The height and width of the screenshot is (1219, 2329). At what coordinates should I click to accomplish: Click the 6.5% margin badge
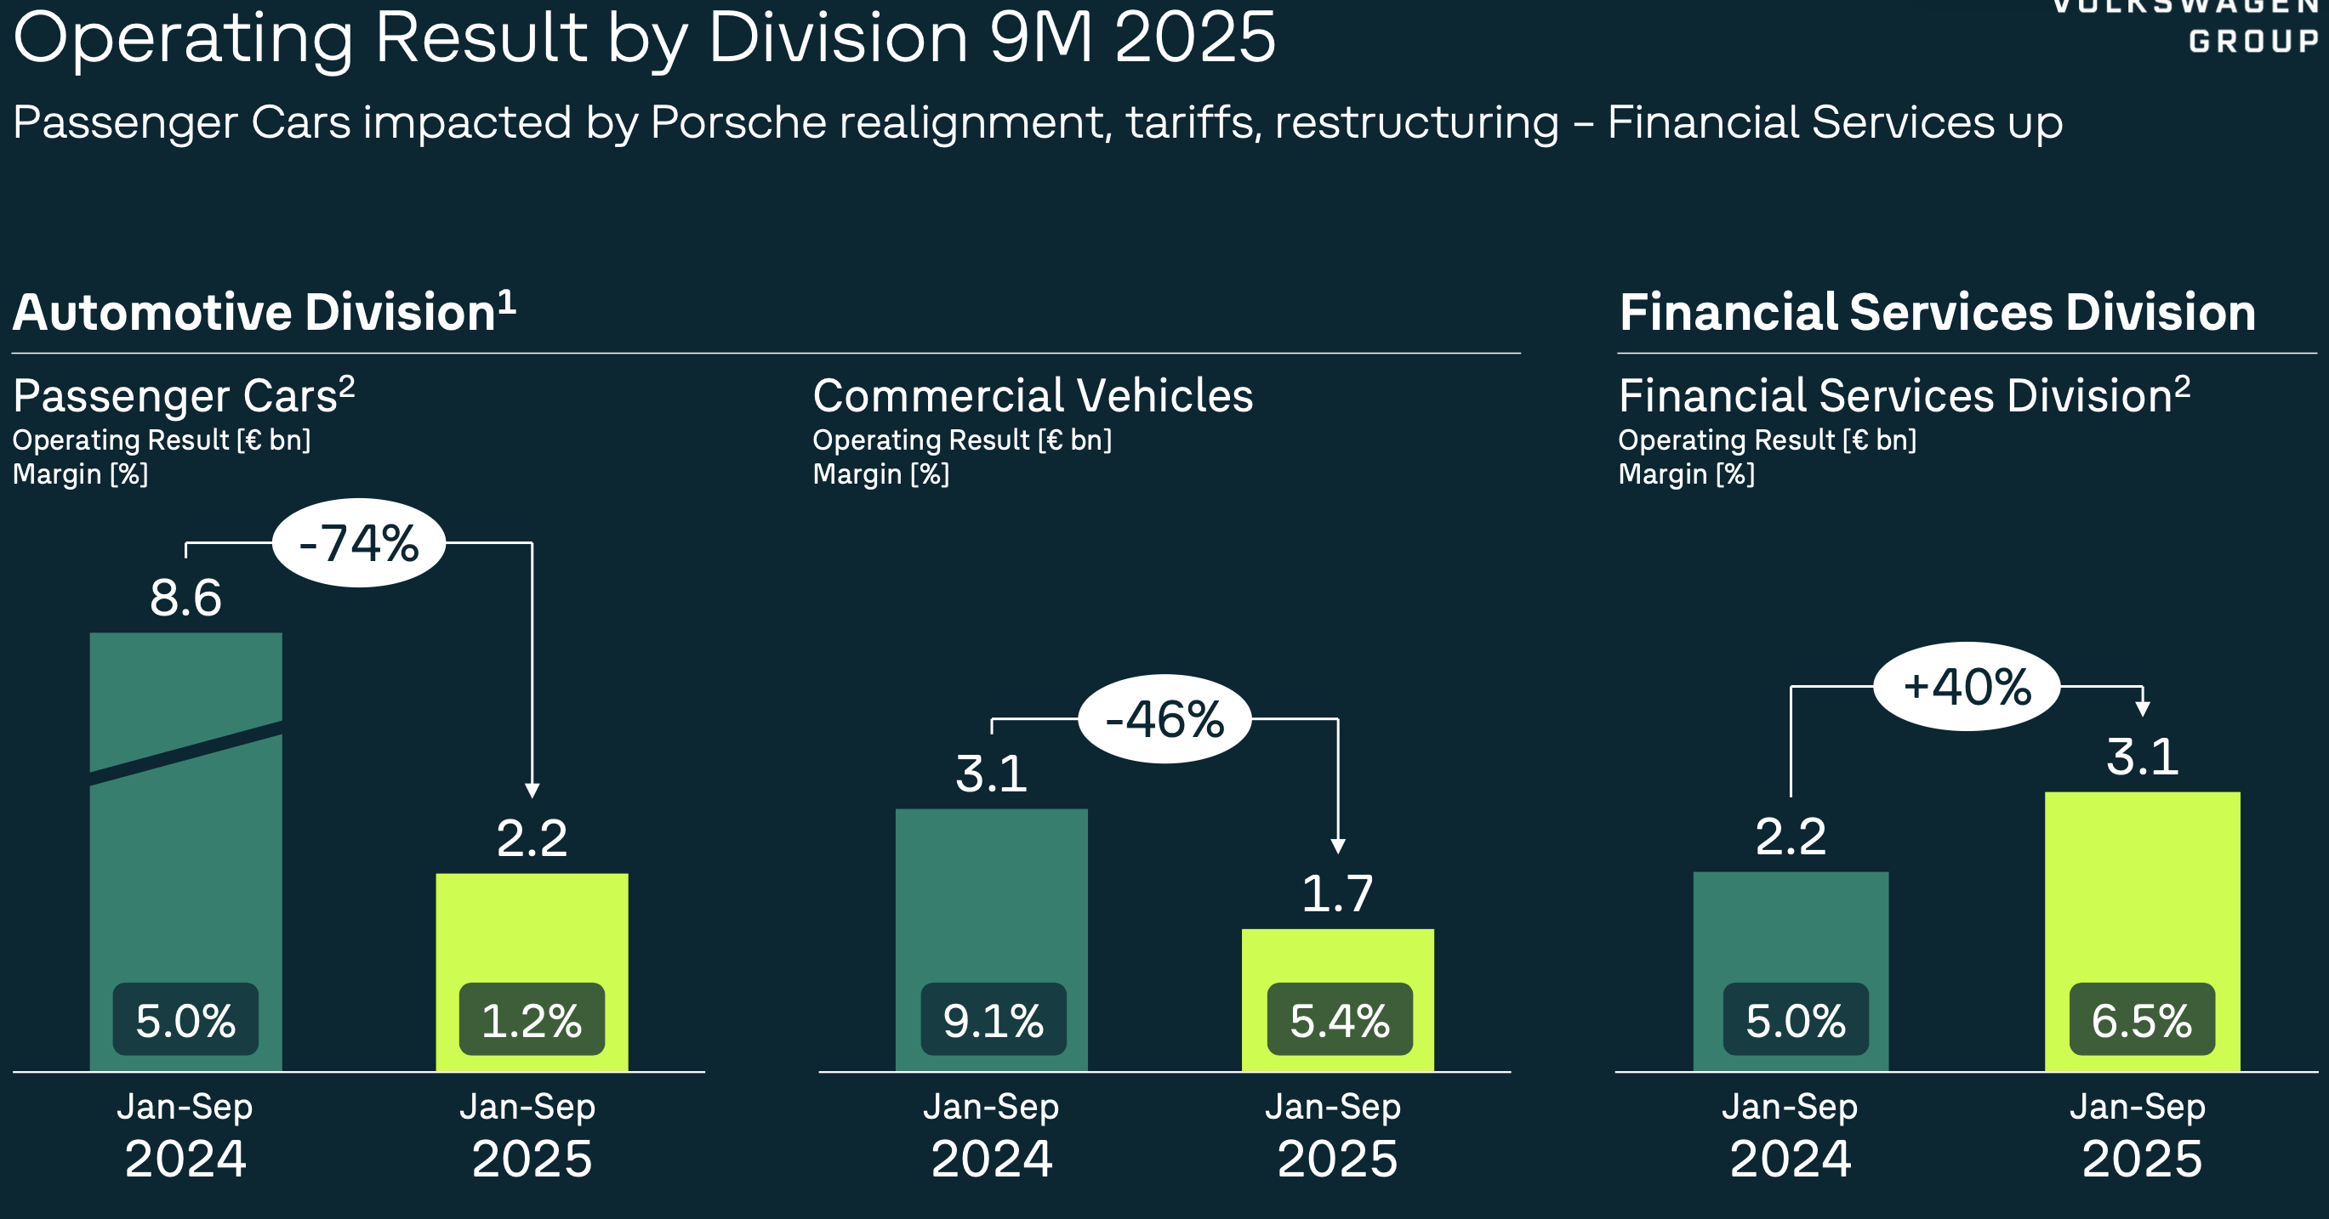pyautogui.click(x=2142, y=1020)
